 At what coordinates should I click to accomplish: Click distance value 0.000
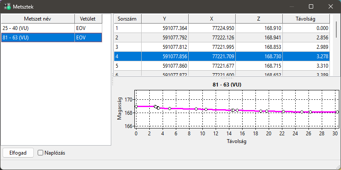tap(322, 28)
